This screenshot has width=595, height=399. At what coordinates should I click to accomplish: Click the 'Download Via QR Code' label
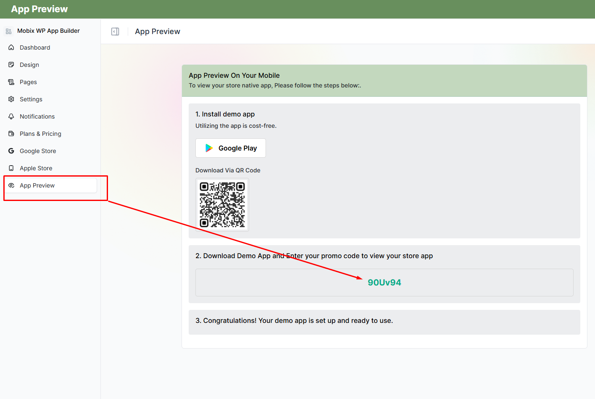tap(228, 170)
